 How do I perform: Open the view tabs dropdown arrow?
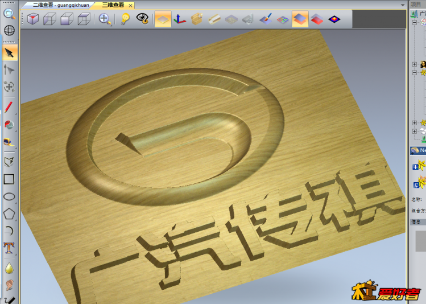[x=403, y=5]
